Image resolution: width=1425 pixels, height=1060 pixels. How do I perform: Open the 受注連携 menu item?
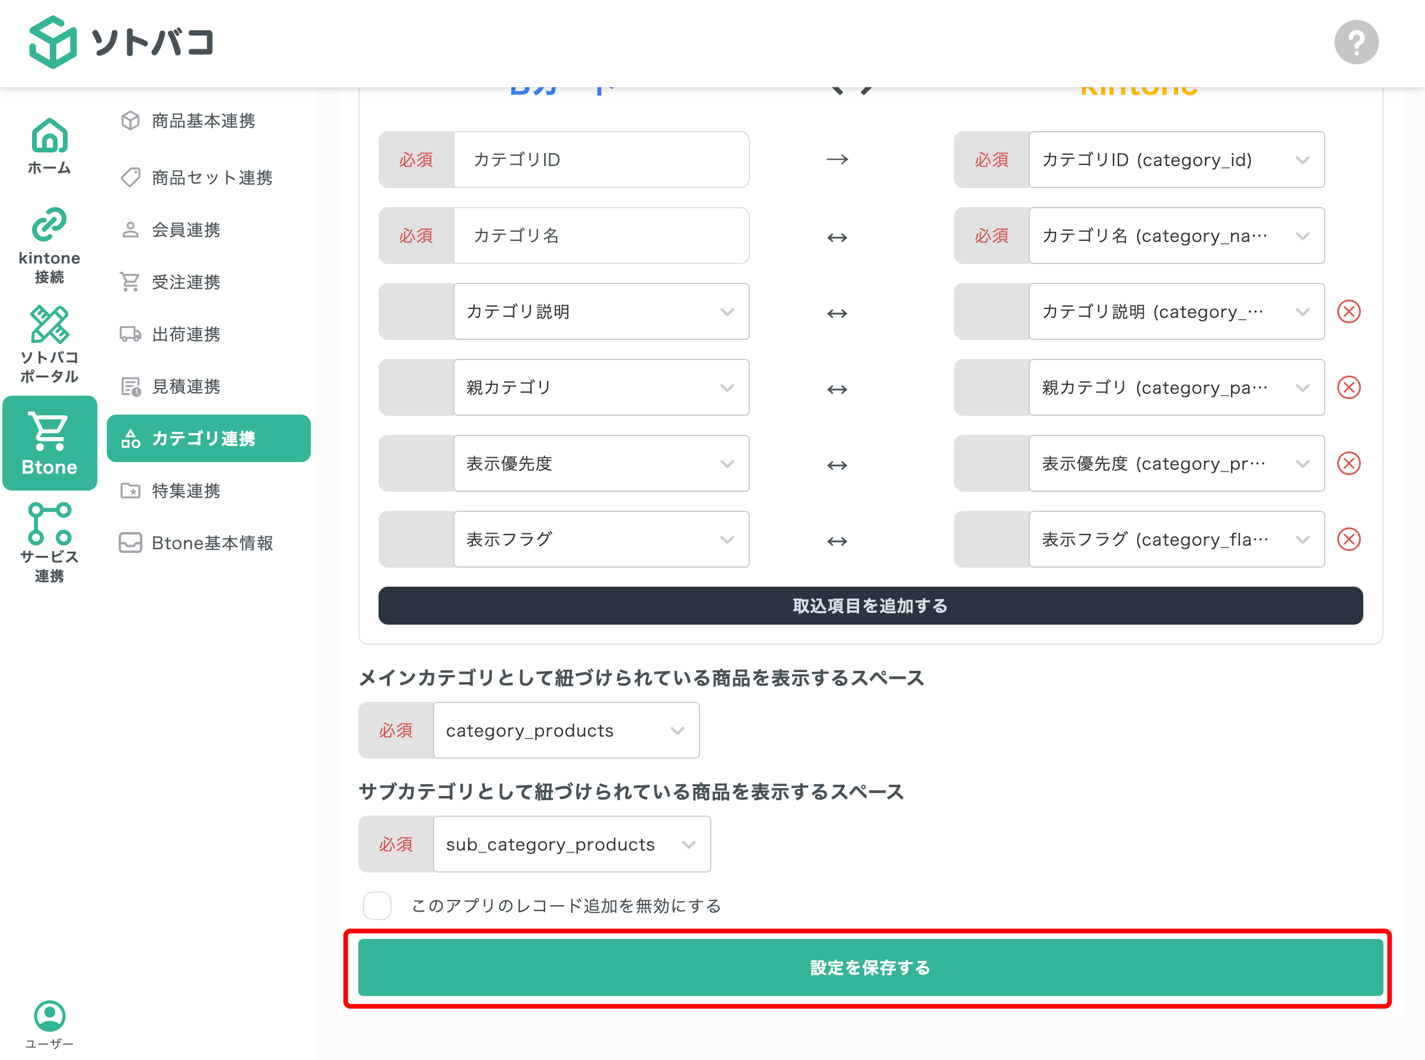[186, 282]
